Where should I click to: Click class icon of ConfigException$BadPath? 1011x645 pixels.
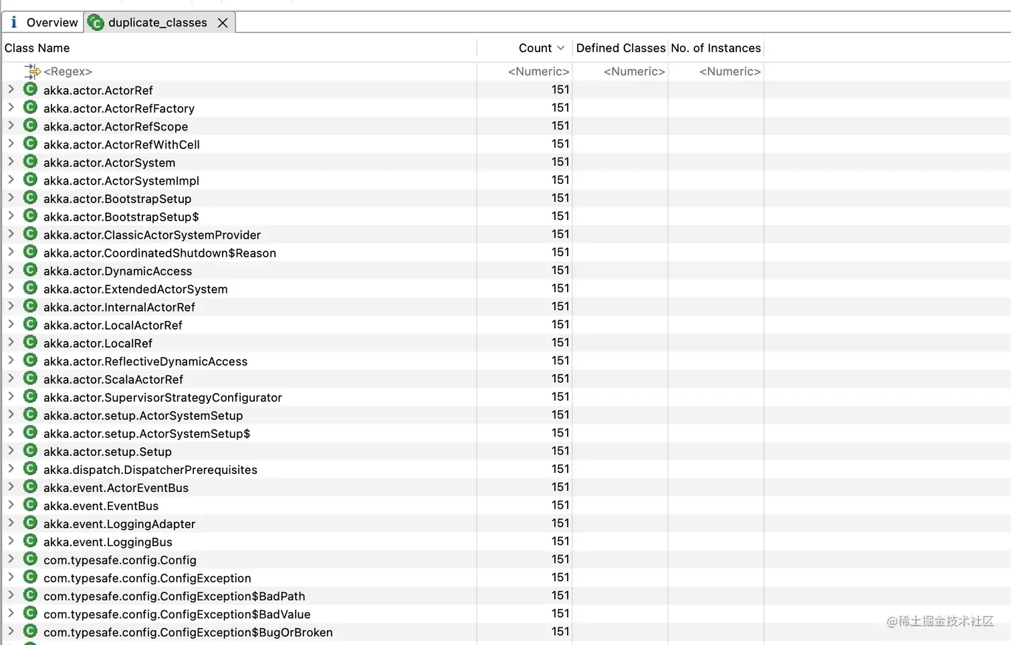click(x=30, y=594)
